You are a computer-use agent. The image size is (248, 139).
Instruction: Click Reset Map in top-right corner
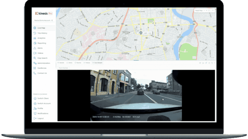tap(198, 10)
